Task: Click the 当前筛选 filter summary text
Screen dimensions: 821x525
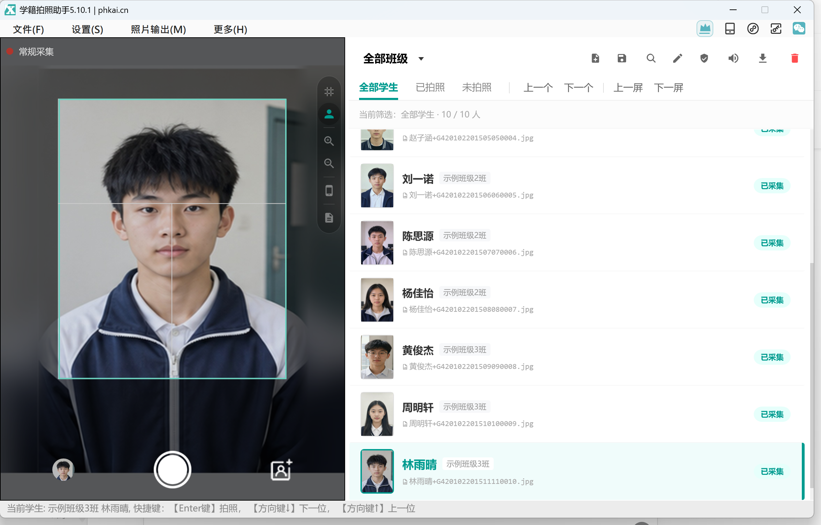Action: 420,115
